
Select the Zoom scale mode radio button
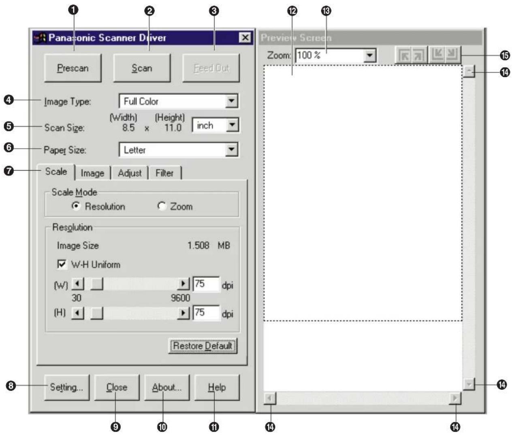[x=162, y=206]
